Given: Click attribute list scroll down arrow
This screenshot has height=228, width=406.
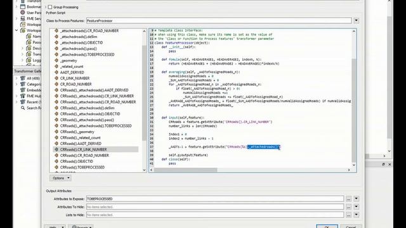Looking at the screenshot, I should click(144, 170).
